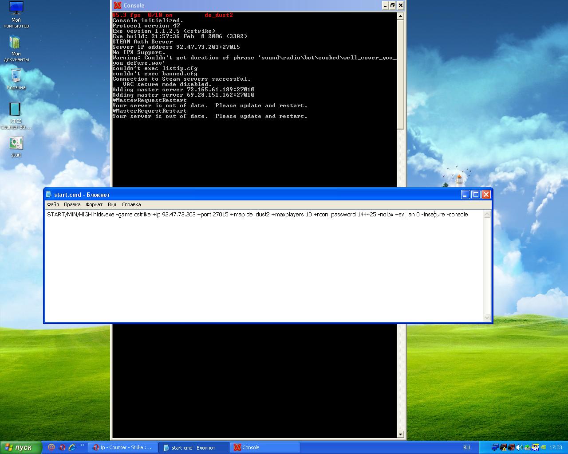Open the Правка menu in Notepad
Screen dimensions: 568x454
[x=72, y=204]
